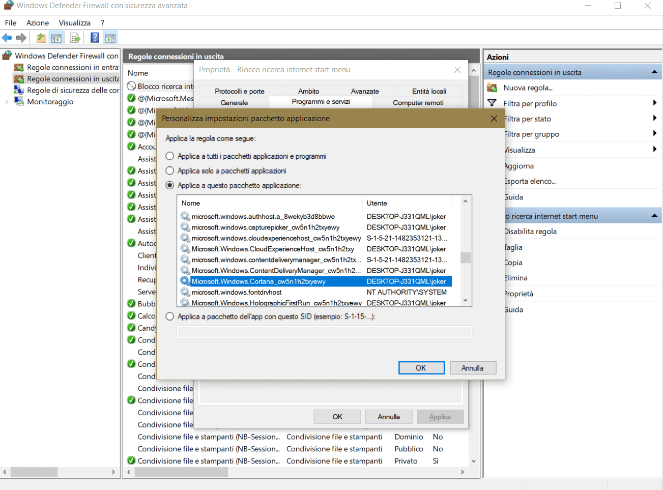Collapse the 'Regole connessioni in uscita' actions section
The image size is (663, 490).
[x=654, y=72]
